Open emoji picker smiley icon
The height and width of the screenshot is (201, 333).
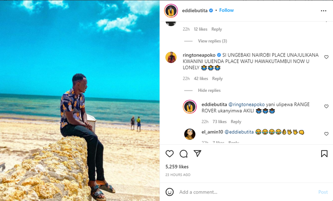click(169, 192)
